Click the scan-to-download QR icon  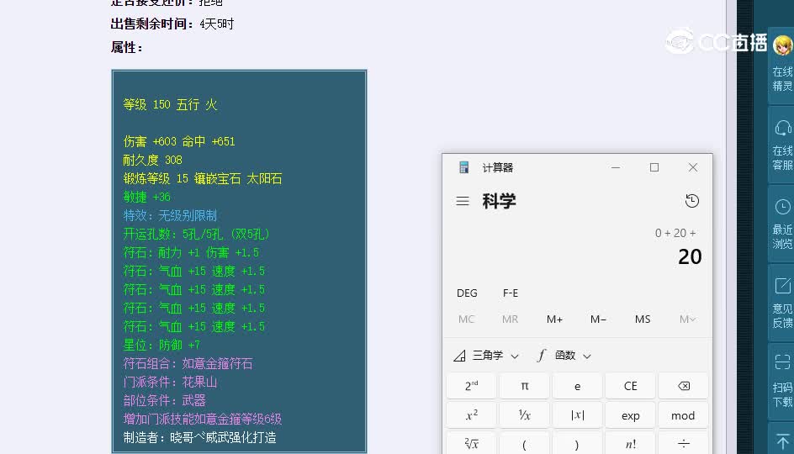(x=782, y=363)
